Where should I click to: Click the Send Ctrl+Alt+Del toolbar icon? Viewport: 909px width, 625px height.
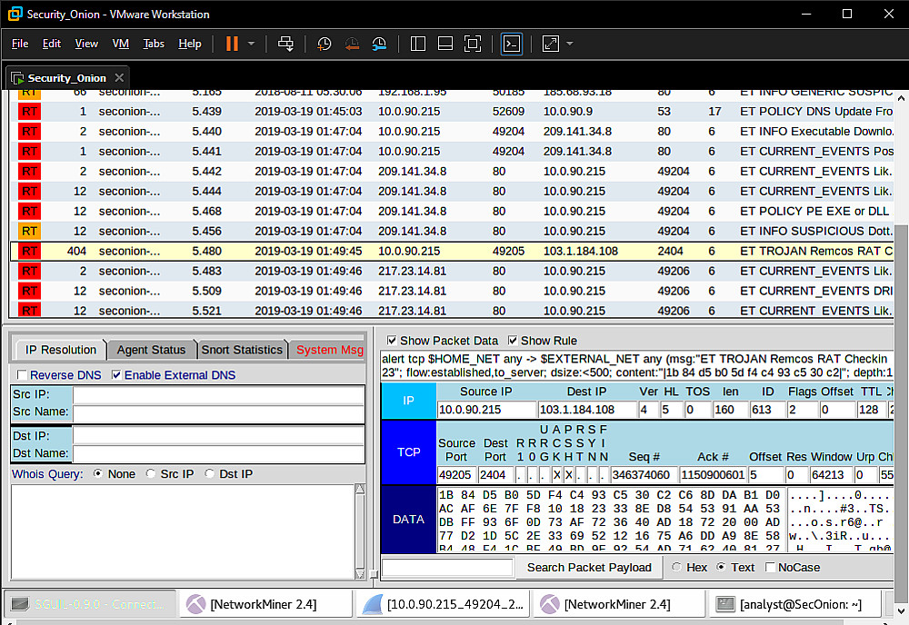pos(285,44)
